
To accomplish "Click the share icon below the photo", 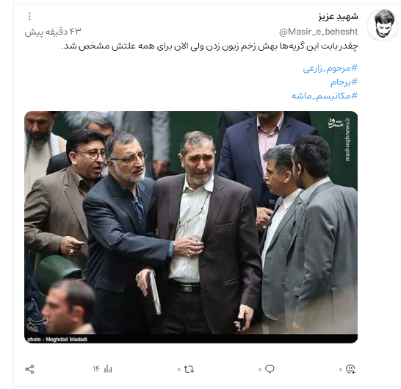I will [x=29, y=369].
